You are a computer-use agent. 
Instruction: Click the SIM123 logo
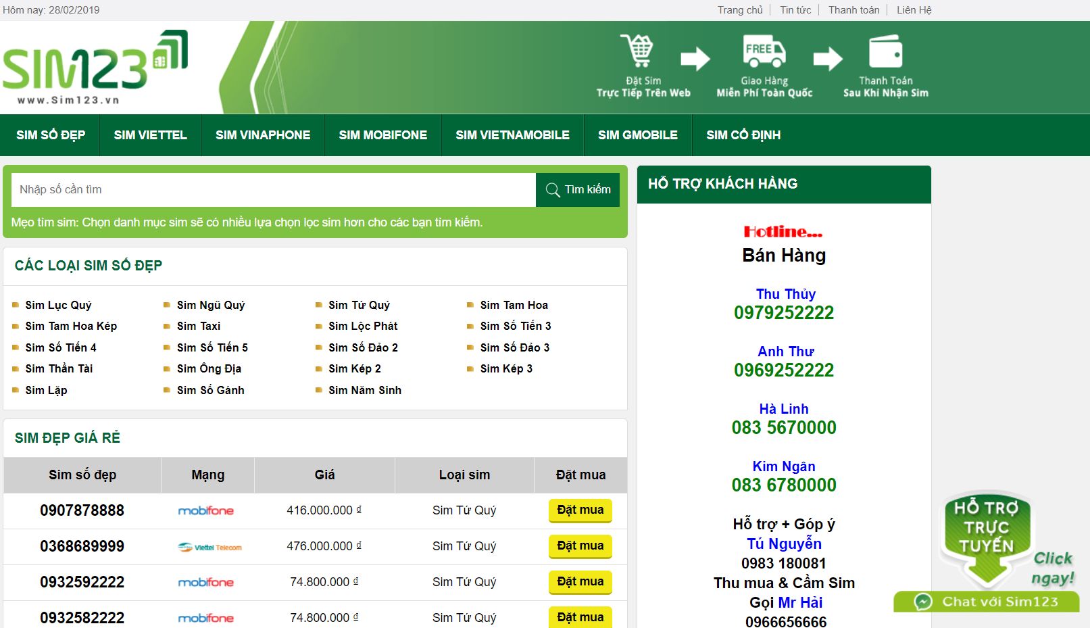[x=95, y=68]
